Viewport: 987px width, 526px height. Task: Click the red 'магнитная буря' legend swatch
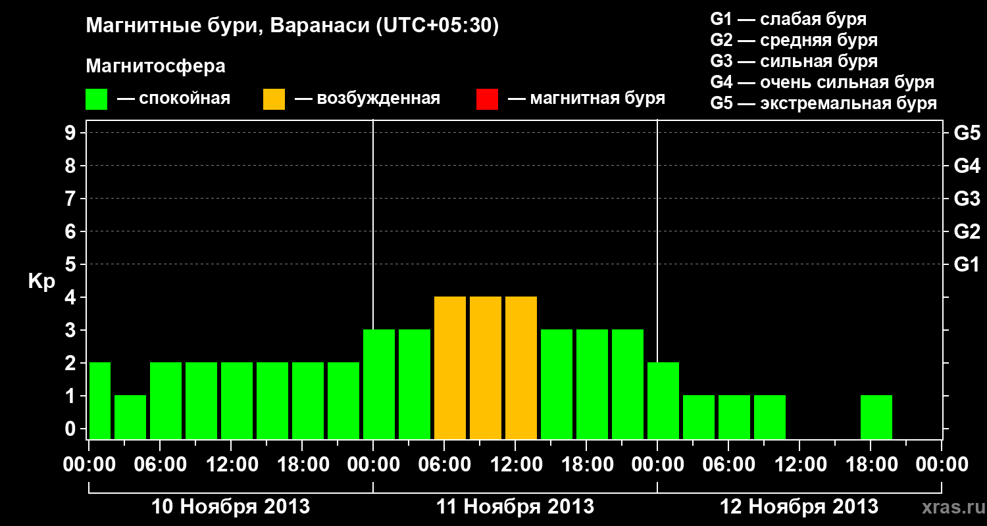(x=487, y=99)
